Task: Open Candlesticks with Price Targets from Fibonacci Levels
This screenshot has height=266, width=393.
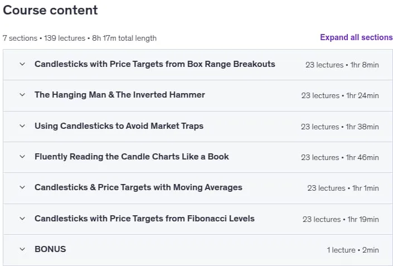Action: (144, 219)
